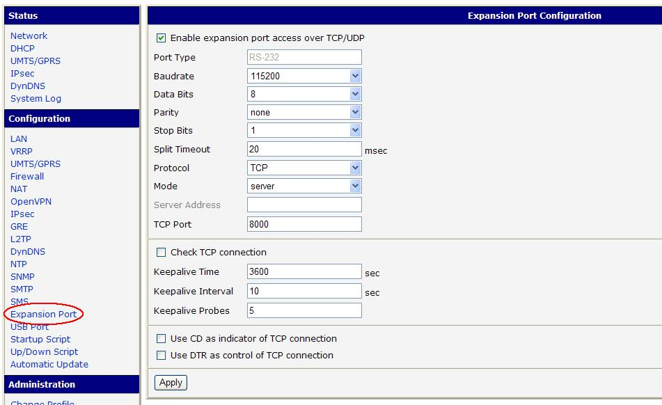Open the Baudrate dropdown

click(x=304, y=76)
